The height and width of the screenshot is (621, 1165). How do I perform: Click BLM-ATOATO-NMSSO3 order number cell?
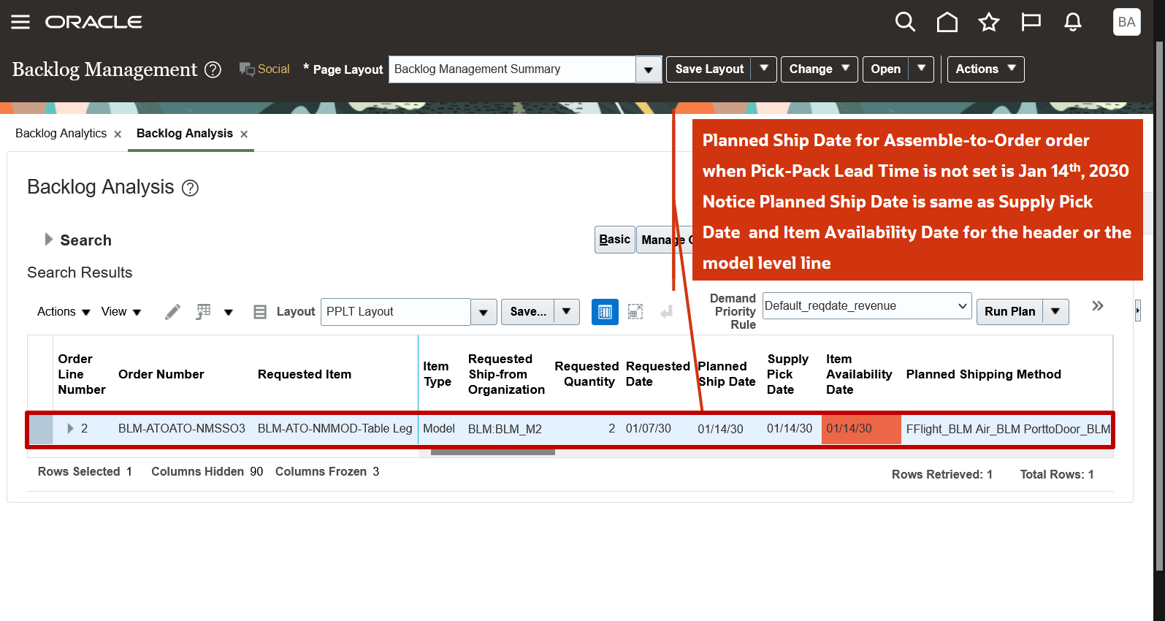(182, 429)
